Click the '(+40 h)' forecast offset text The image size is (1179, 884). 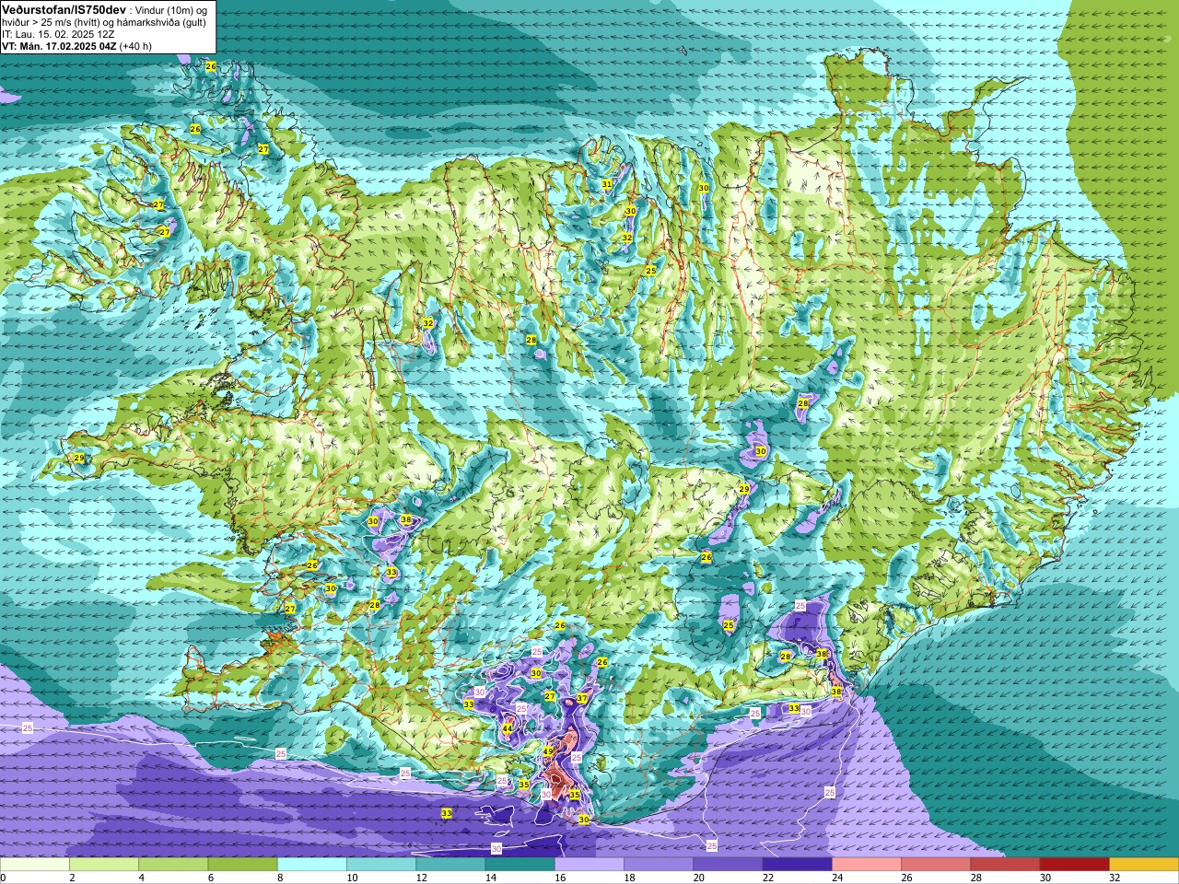tap(135, 45)
